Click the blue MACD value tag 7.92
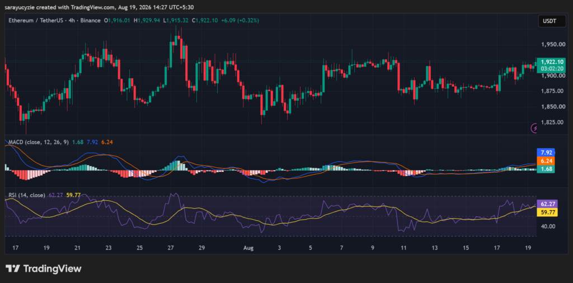 pos(545,152)
